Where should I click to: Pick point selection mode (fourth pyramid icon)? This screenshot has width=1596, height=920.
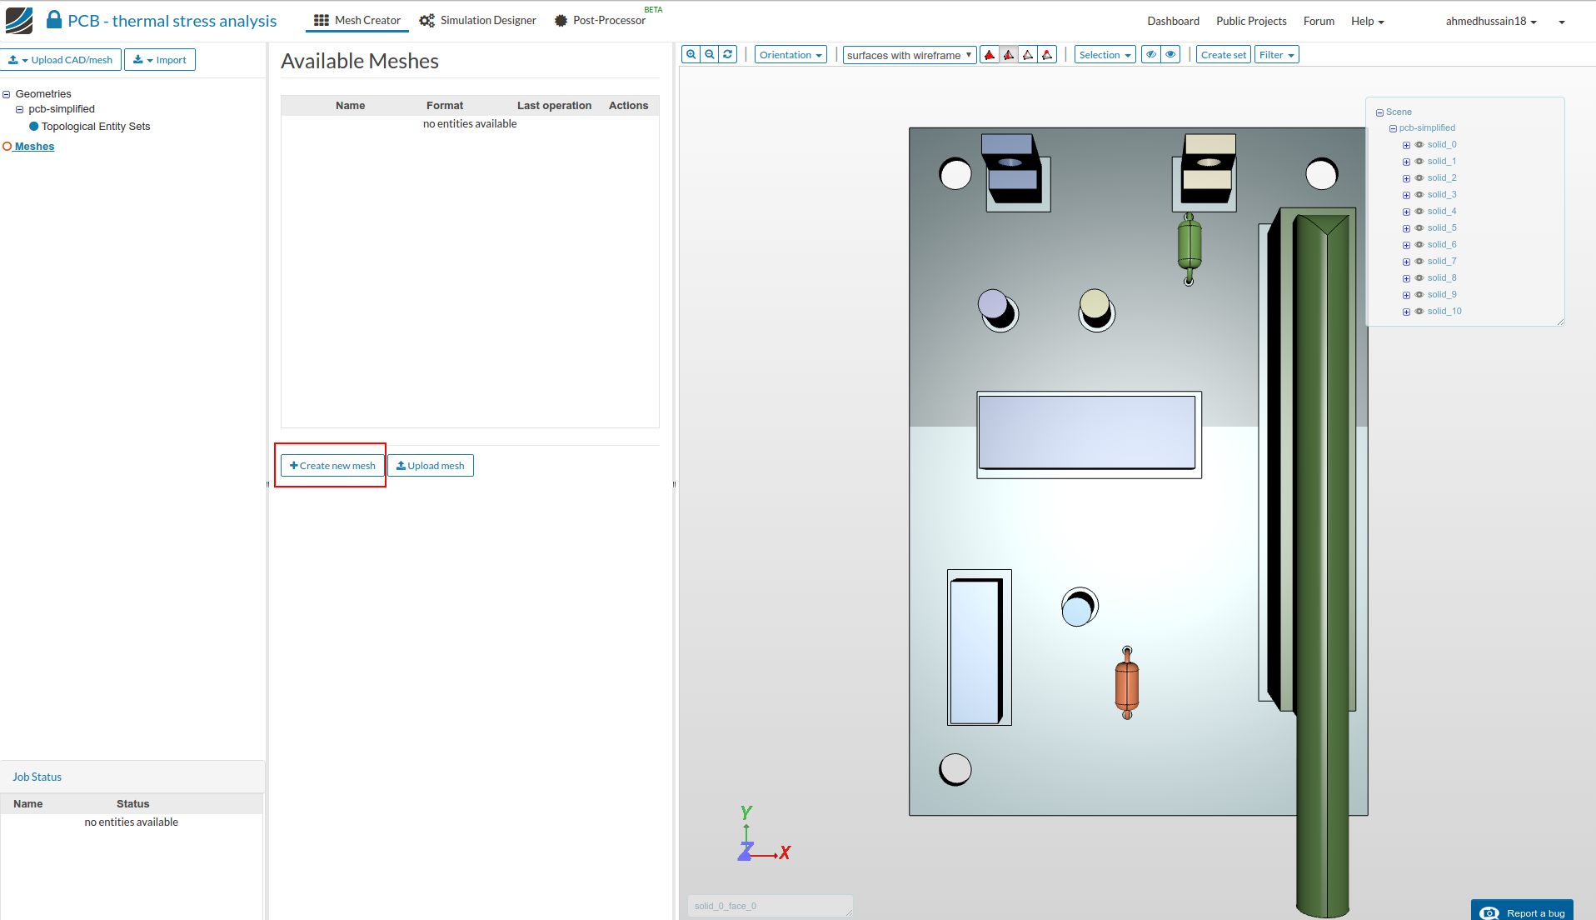point(1047,55)
